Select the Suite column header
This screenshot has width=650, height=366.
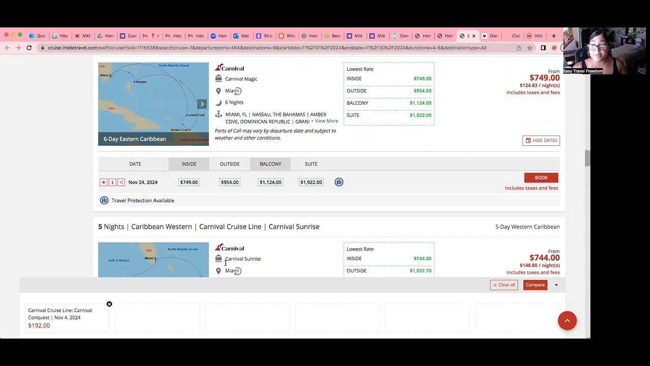[x=311, y=164]
